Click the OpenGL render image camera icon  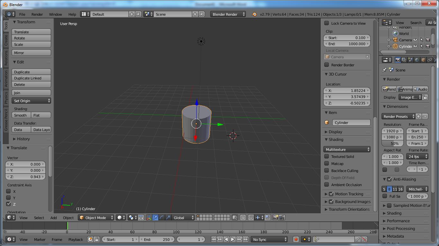tap(275, 217)
